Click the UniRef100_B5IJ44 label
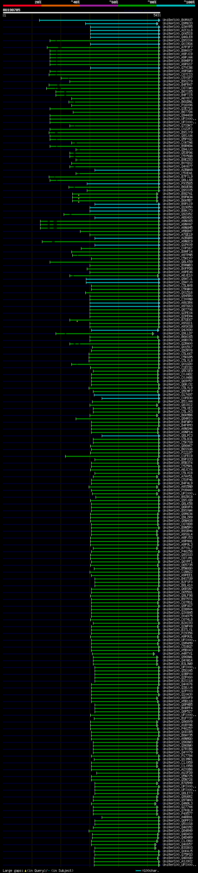The height and width of the screenshot is (873, 198). click(178, 402)
